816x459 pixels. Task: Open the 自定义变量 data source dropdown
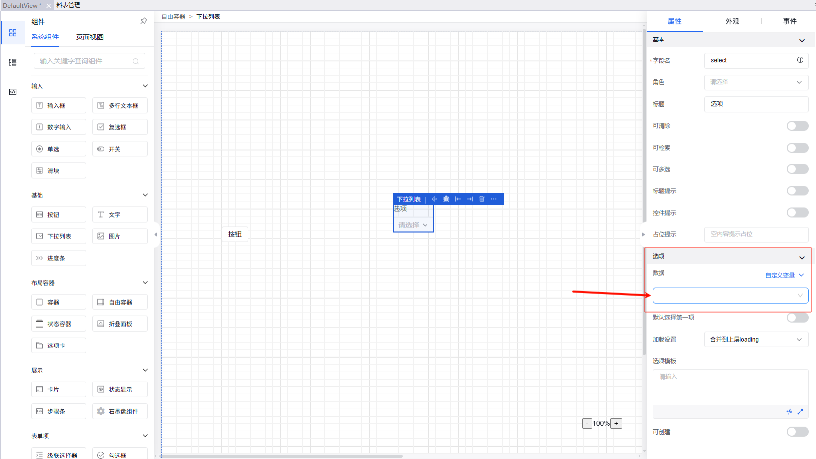point(784,275)
